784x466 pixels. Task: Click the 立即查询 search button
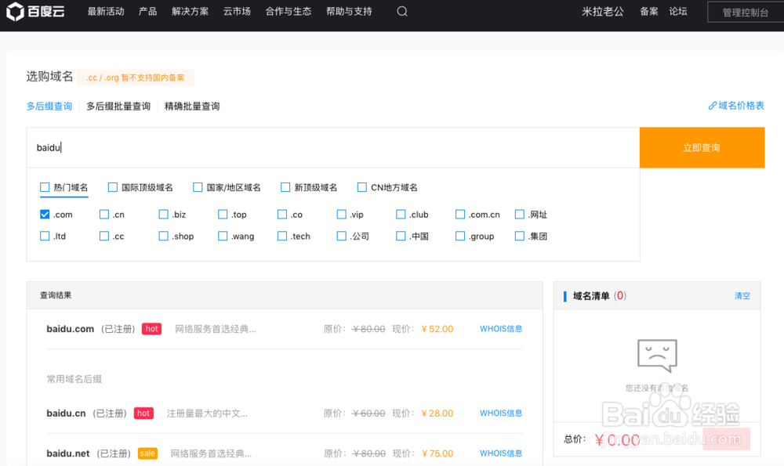coord(702,147)
